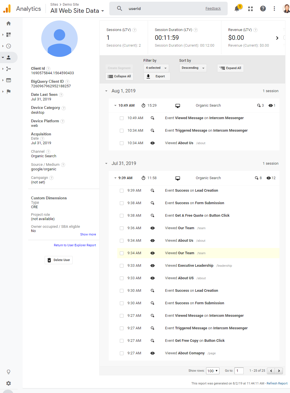Open the Descending sort dropdown
The height and width of the screenshot is (393, 290).
(193, 68)
